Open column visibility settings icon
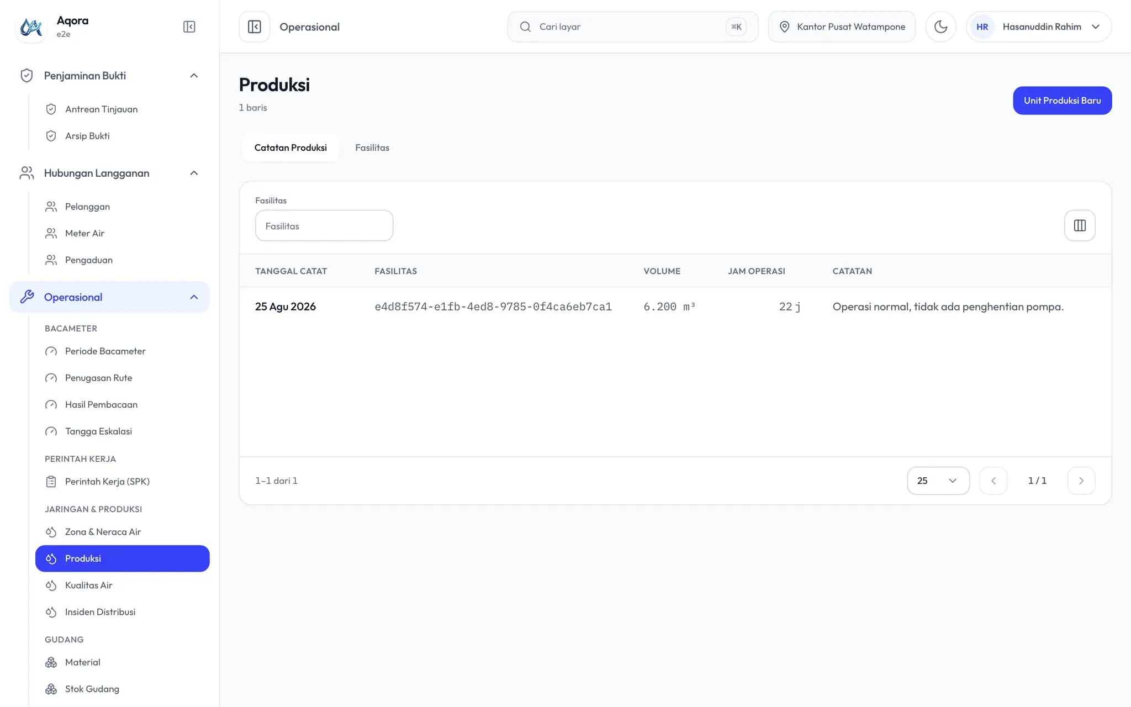Image resolution: width=1131 pixels, height=707 pixels. coord(1080,225)
